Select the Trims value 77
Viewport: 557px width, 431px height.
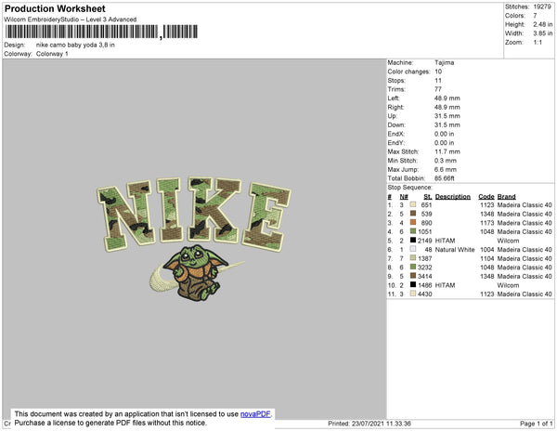click(438, 89)
